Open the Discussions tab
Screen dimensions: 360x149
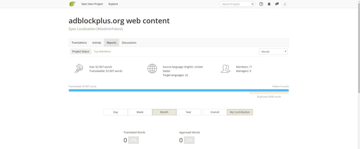coord(129,43)
